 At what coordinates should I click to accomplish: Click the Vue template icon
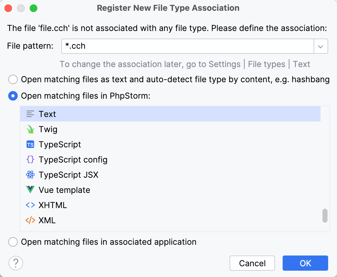pyautogui.click(x=30, y=190)
